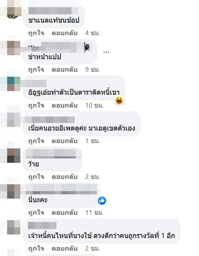Viewport: 199px width, 256px height.
Task: Reply to the comment ชาแนลแท้ชนช้อป
Action: coord(64,33)
